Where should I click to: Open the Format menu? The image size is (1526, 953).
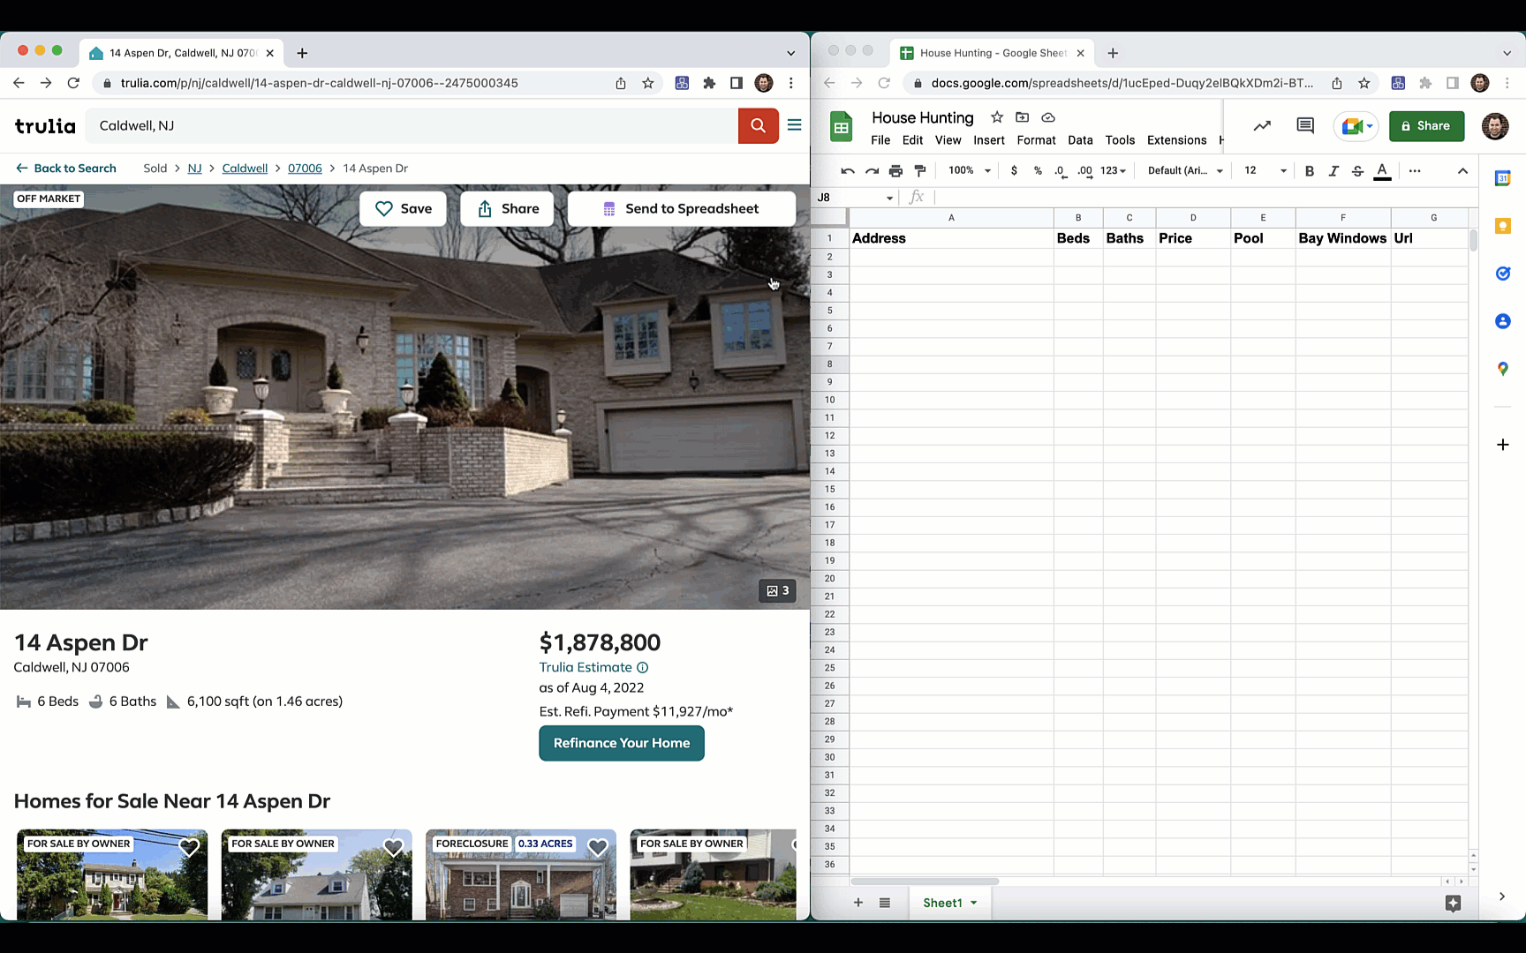[1036, 140]
